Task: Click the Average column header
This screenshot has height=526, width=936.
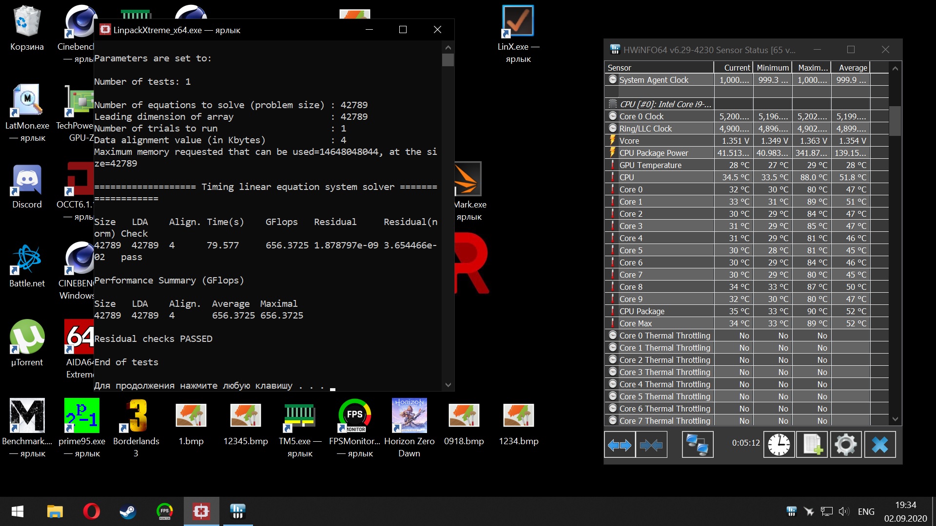Action: 852,68
